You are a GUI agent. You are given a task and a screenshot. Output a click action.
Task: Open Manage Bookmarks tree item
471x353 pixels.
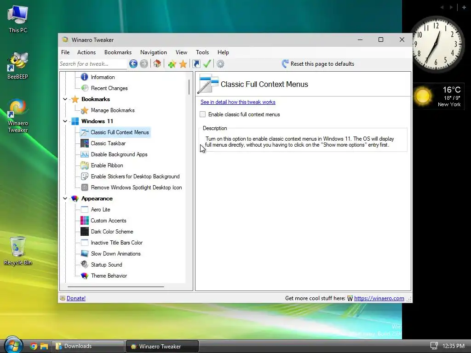(113, 110)
